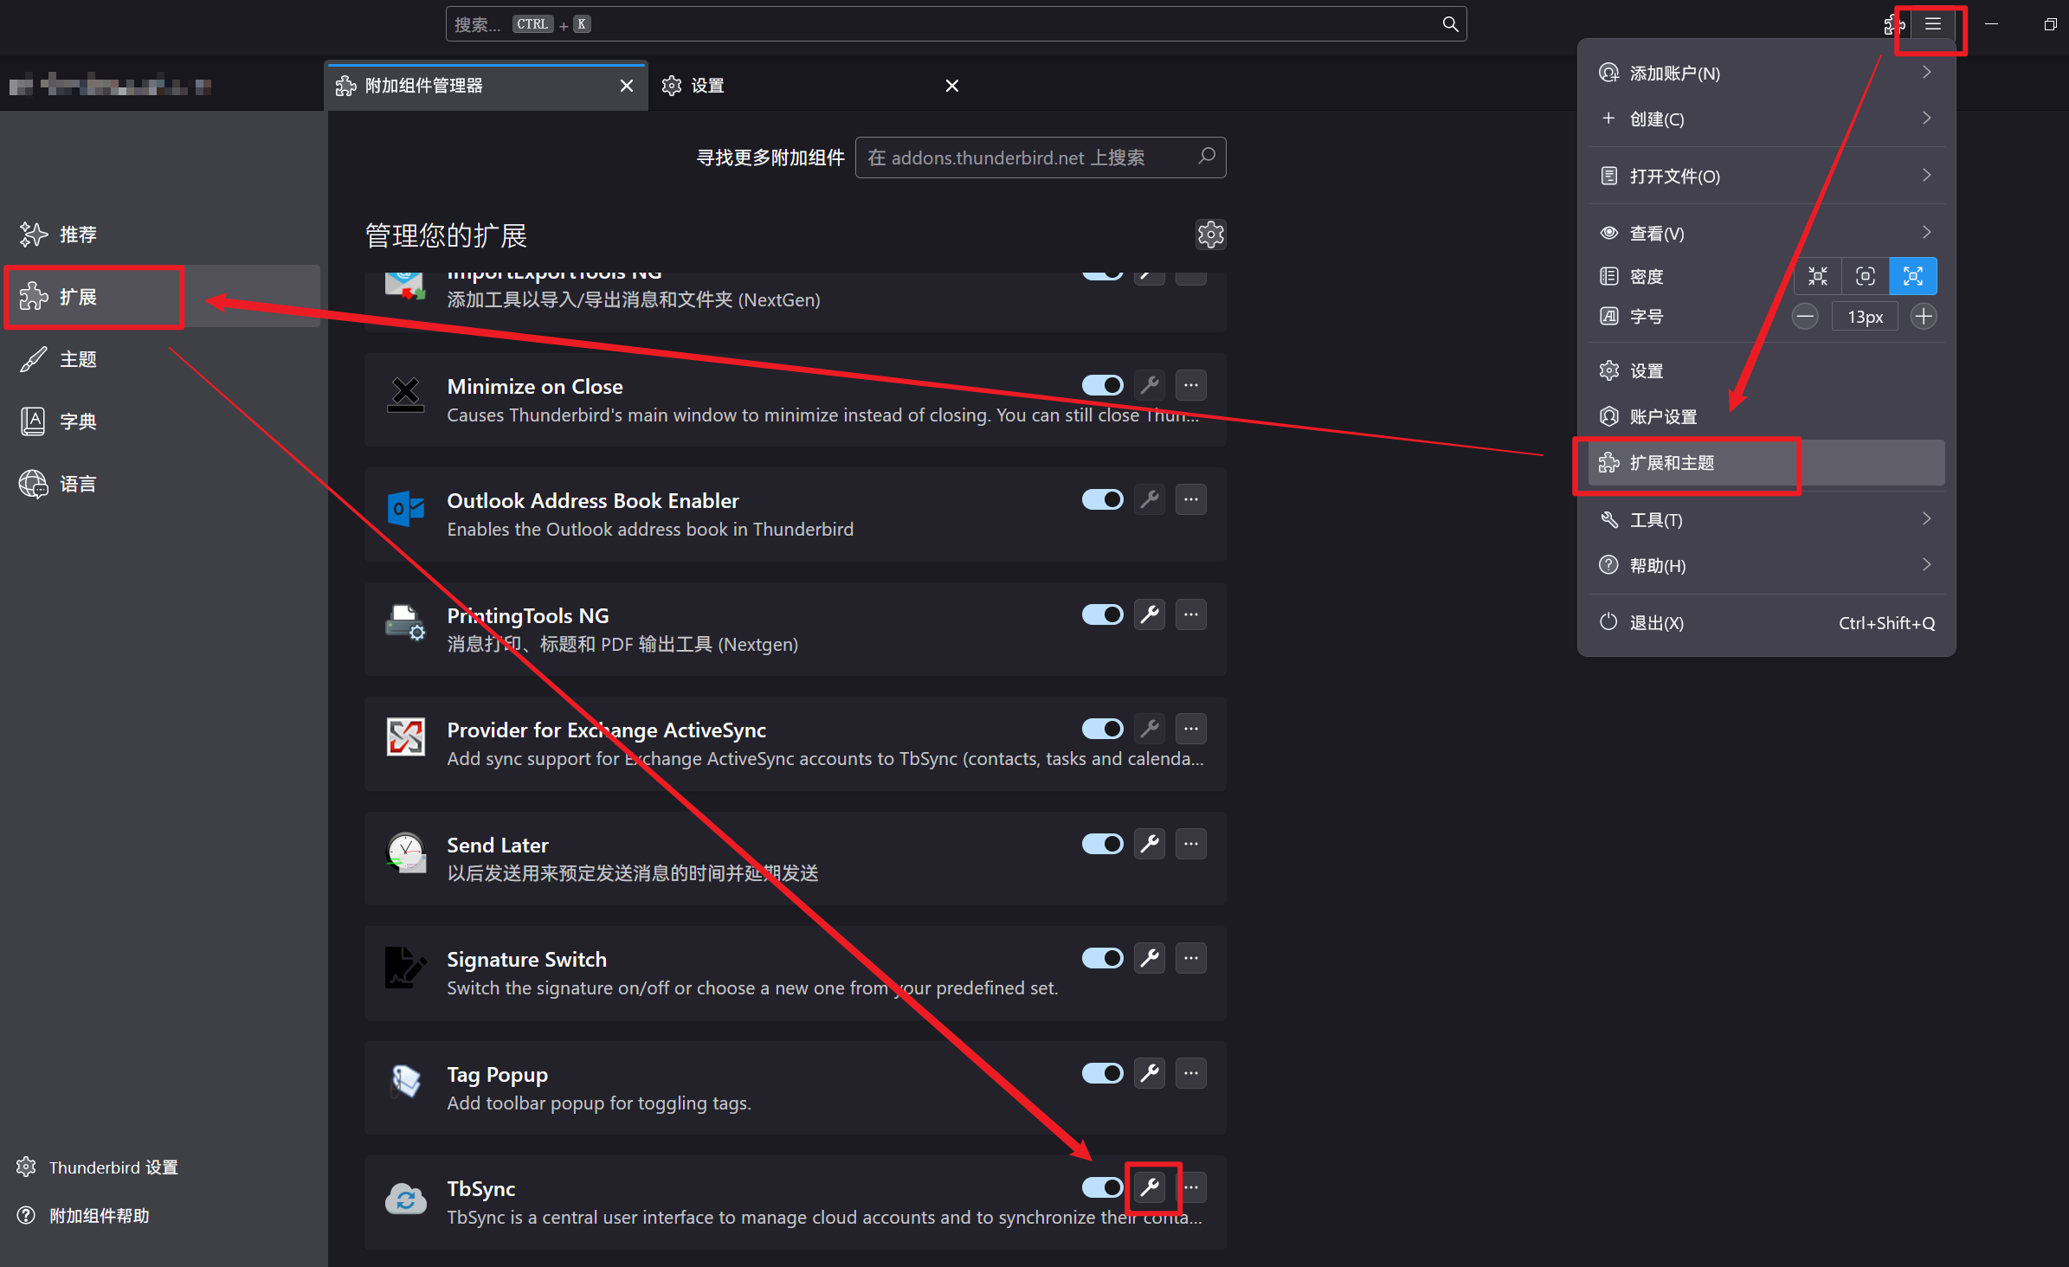Disable PrintingTools NG extension
Image resolution: width=2069 pixels, height=1267 pixels.
click(1102, 614)
